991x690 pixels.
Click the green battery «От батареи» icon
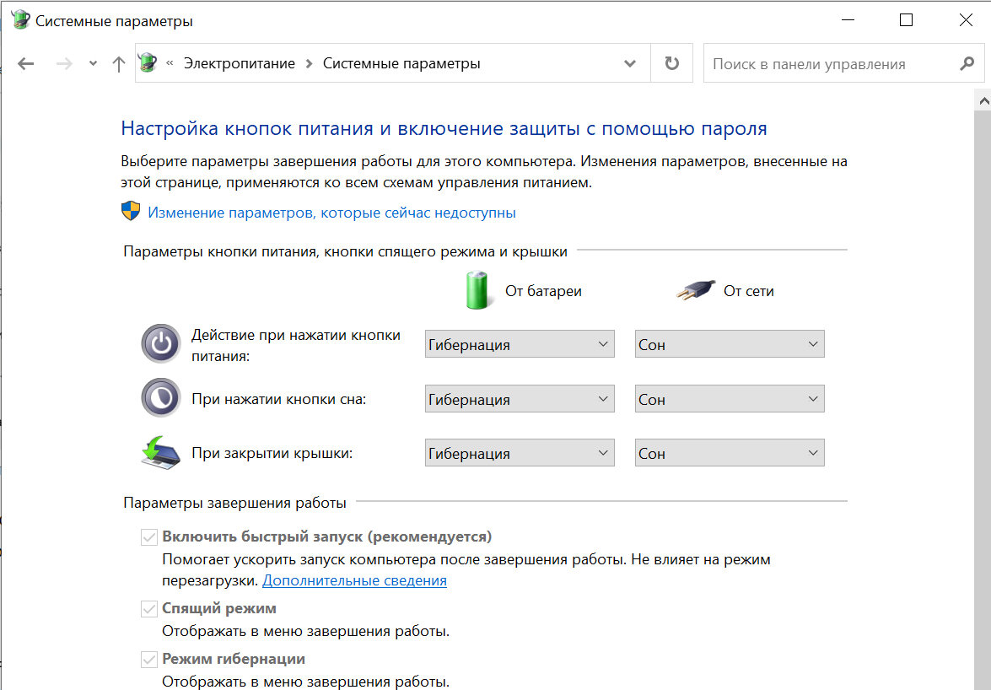(x=477, y=290)
